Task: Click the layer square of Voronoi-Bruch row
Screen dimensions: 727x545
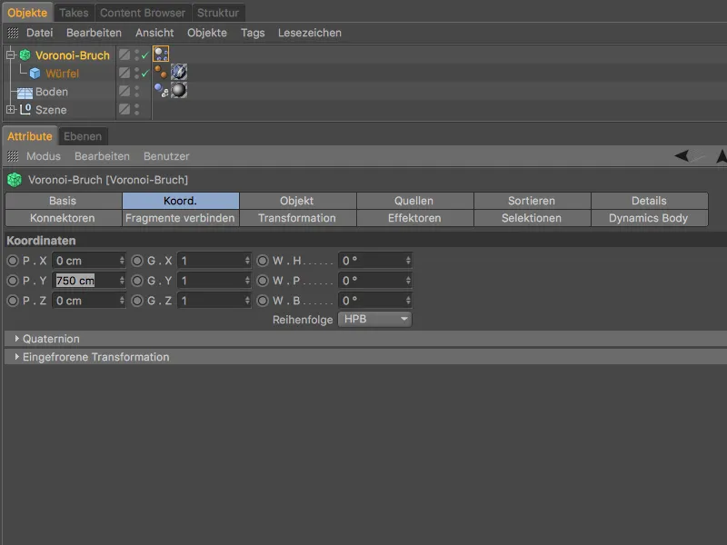Action: (x=124, y=54)
